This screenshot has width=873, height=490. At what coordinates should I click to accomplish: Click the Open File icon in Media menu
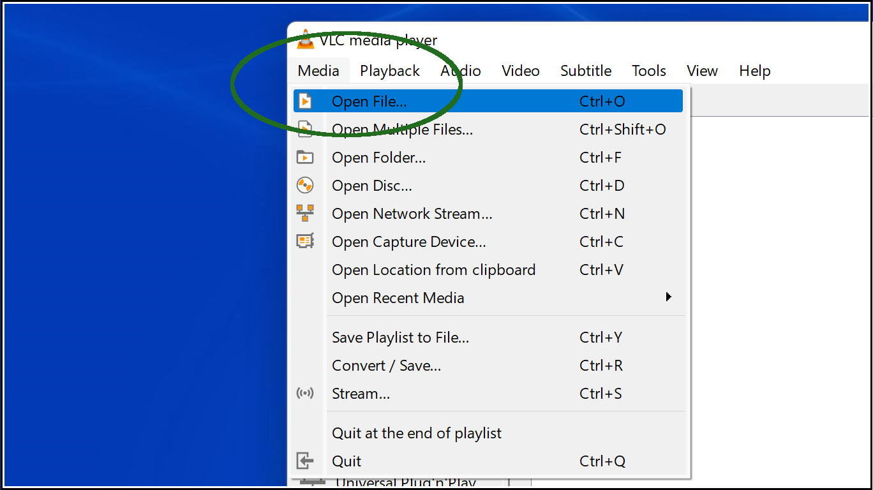[x=306, y=101]
